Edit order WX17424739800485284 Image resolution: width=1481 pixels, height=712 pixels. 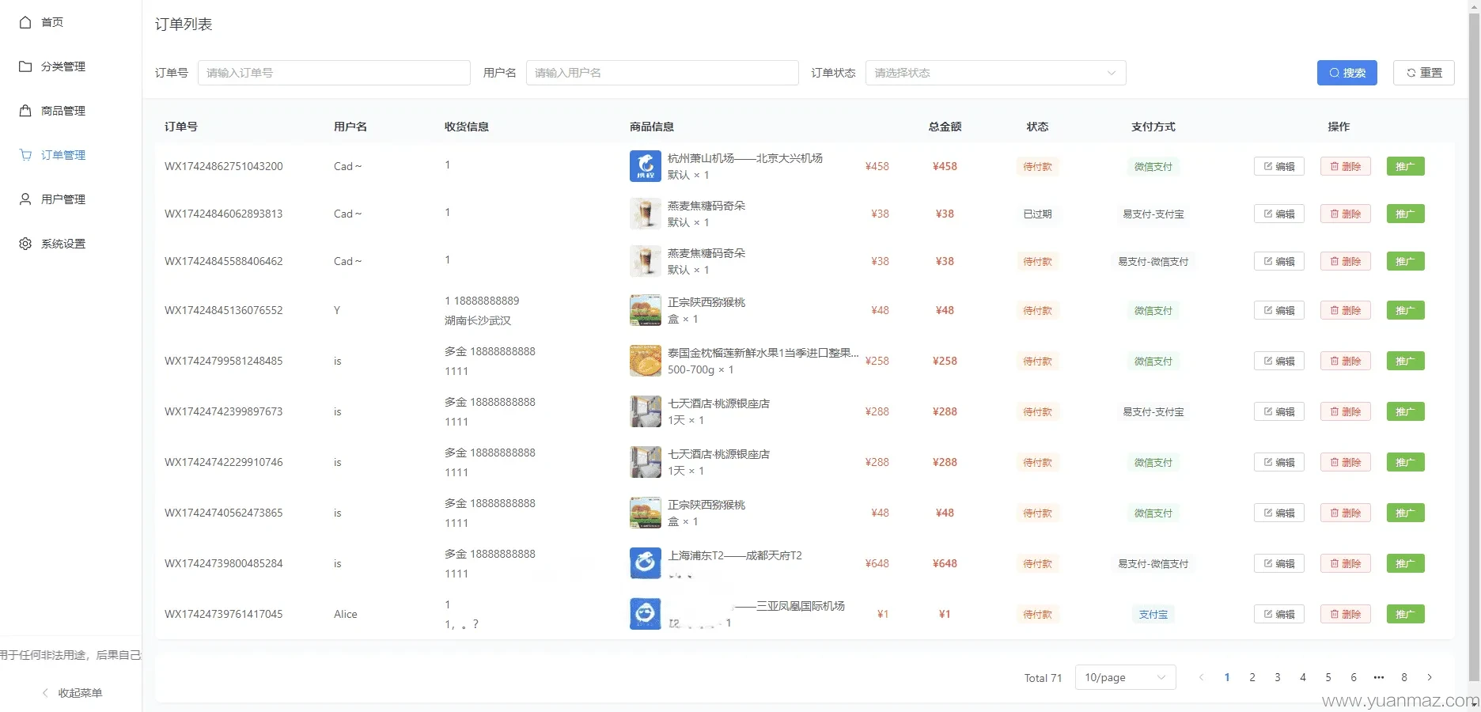pos(1278,563)
